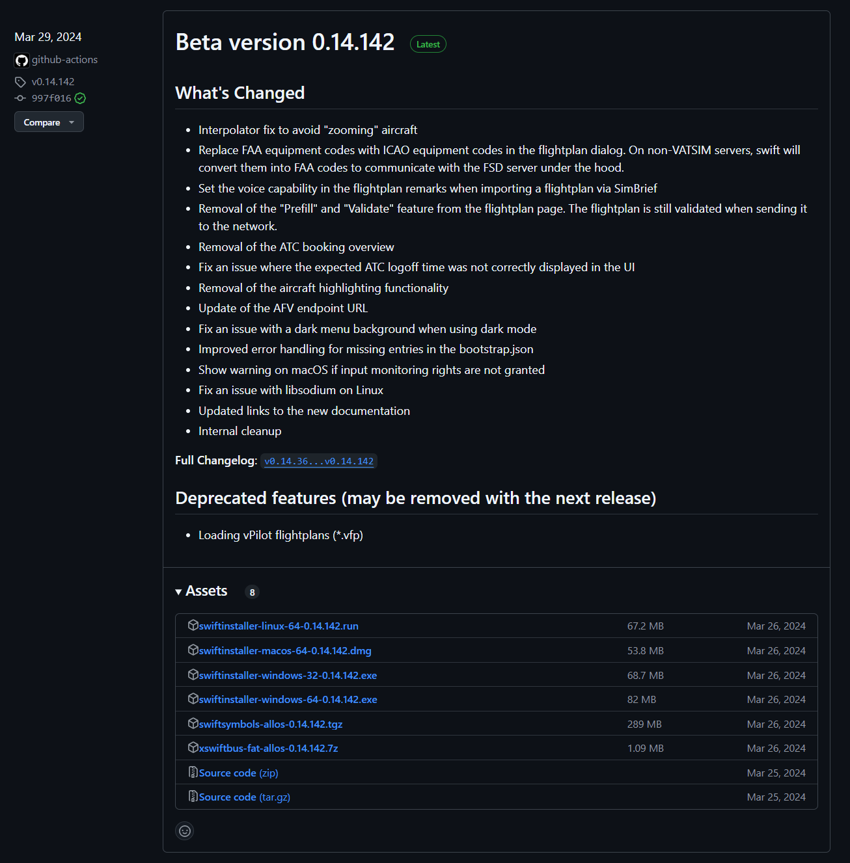
Task: Click the Assets count badge showing 8
Action: [x=252, y=592]
